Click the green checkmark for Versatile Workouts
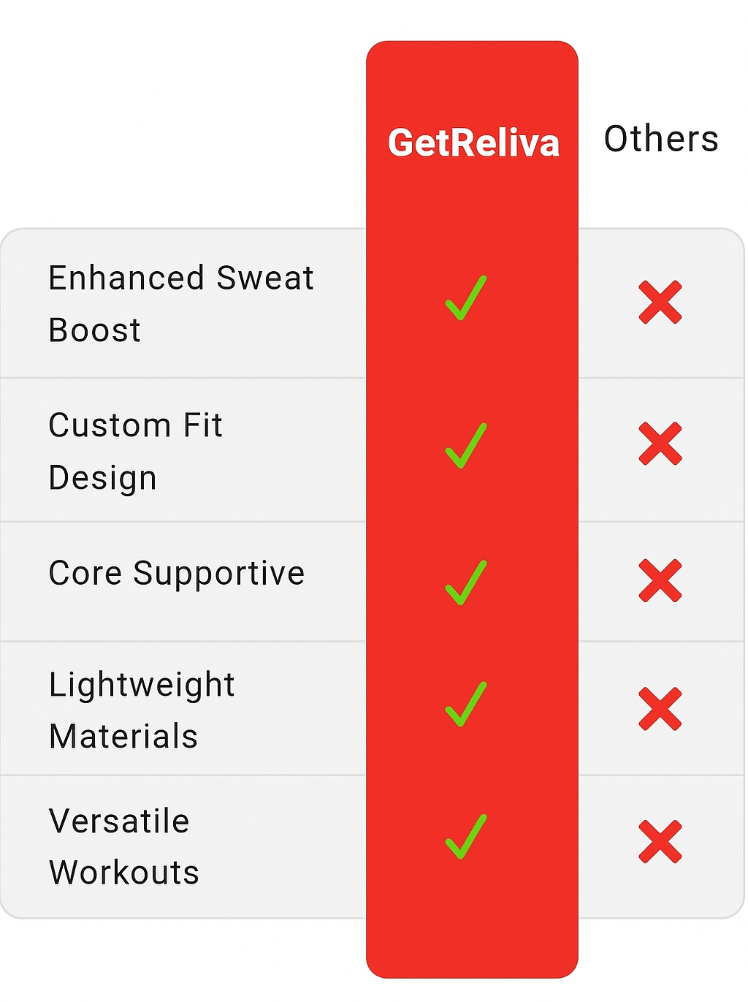 pyautogui.click(x=465, y=836)
